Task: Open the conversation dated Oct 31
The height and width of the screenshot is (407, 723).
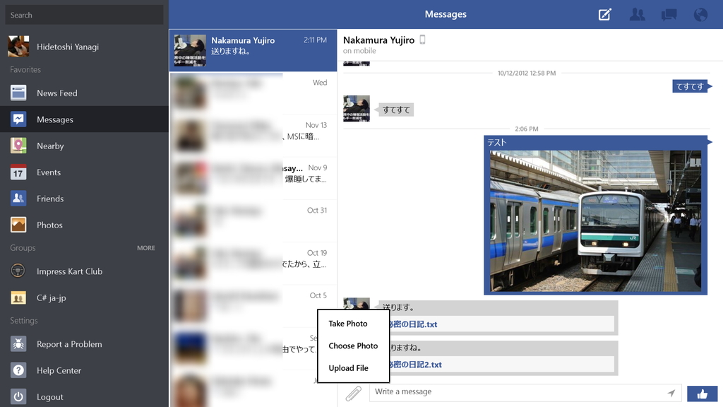Action: coord(253,220)
